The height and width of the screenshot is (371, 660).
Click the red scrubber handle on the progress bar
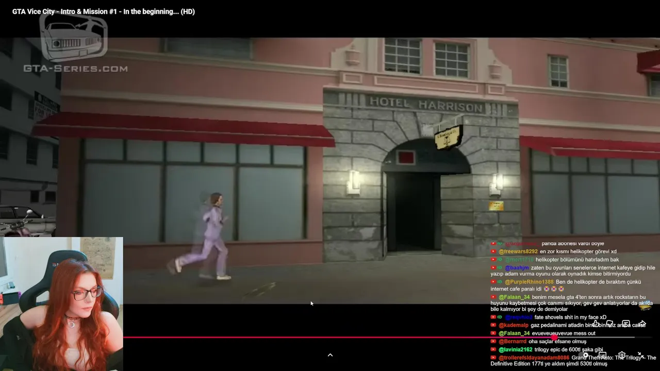554,338
